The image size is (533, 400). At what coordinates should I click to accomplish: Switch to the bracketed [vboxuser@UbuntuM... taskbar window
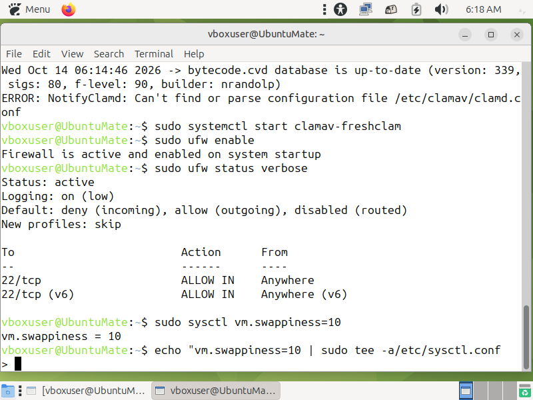[86, 391]
